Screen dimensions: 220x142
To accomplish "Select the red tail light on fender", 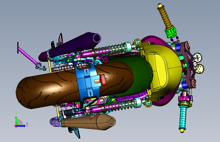I will pos(103,80).
